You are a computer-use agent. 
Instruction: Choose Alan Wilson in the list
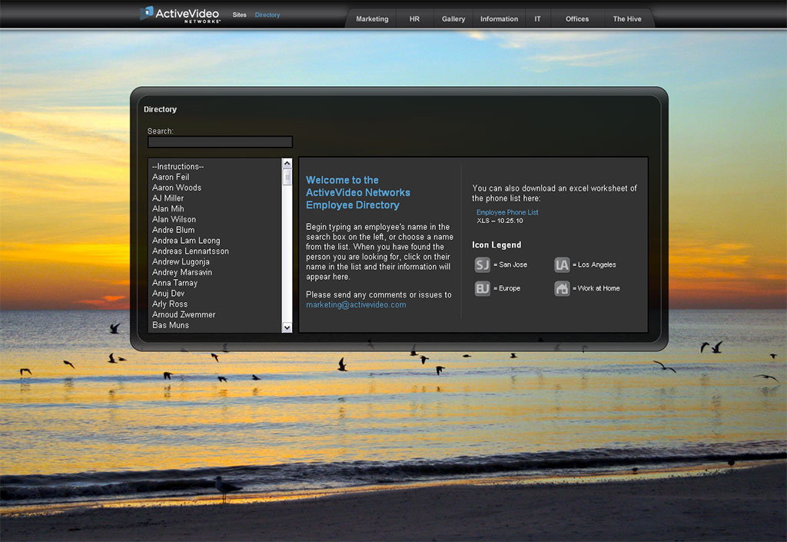(x=214, y=219)
